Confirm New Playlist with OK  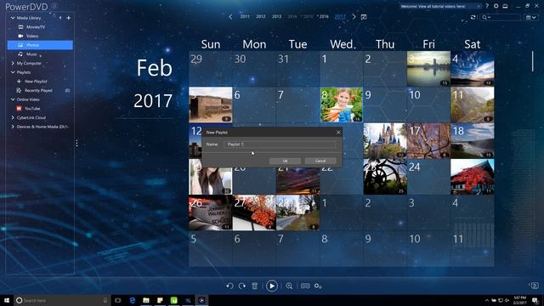[x=286, y=161]
